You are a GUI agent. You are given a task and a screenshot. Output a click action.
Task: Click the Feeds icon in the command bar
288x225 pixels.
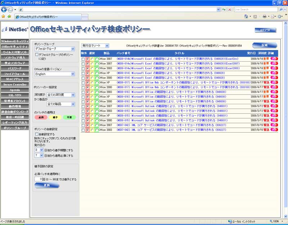click(255, 17)
